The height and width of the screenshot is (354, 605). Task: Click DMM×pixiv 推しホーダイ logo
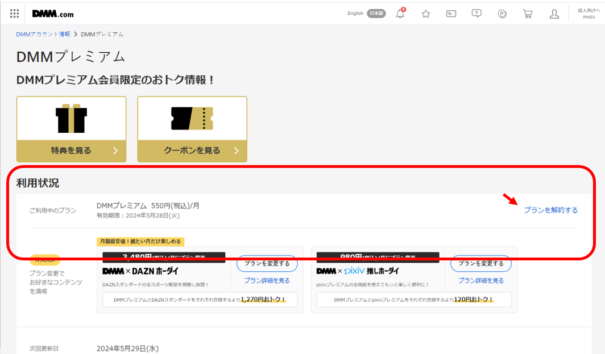[358, 271]
